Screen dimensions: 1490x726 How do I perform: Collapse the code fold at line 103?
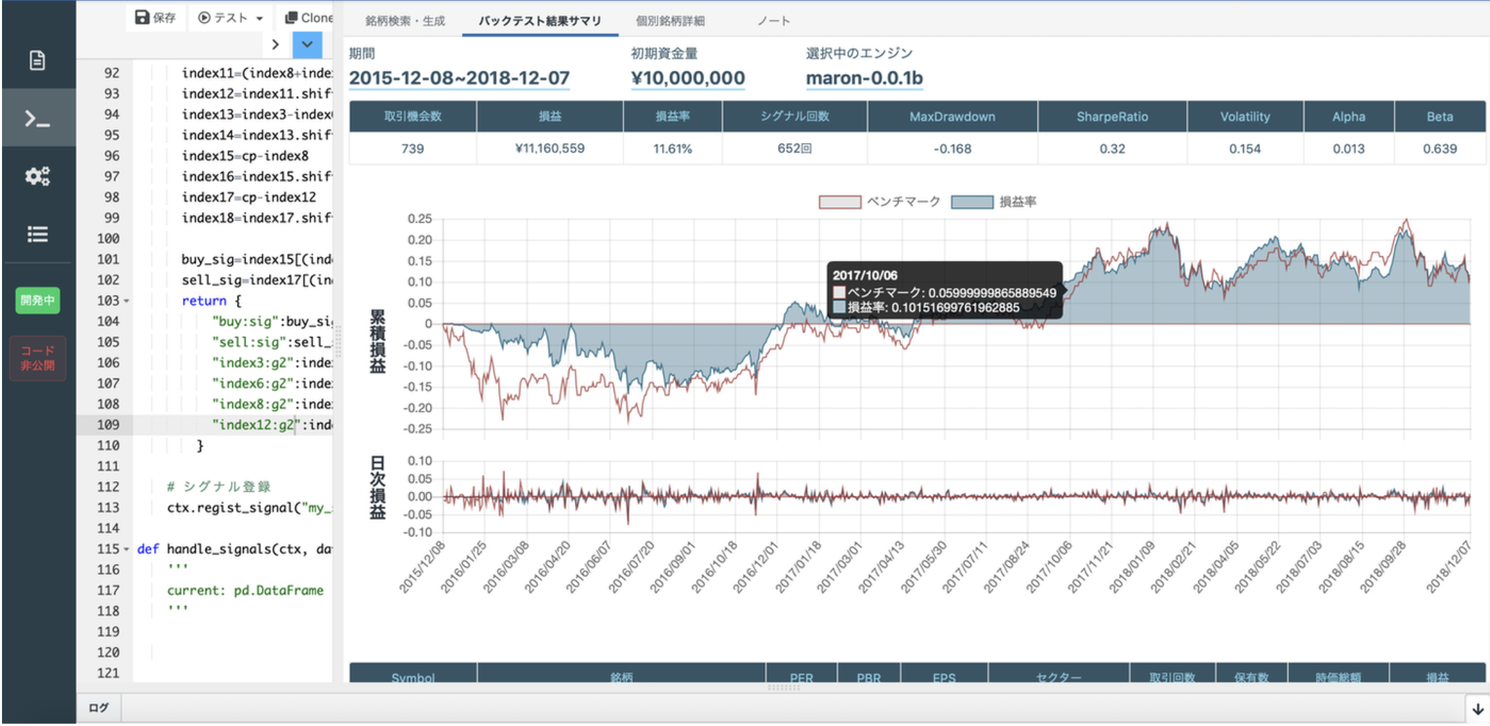click(x=127, y=301)
